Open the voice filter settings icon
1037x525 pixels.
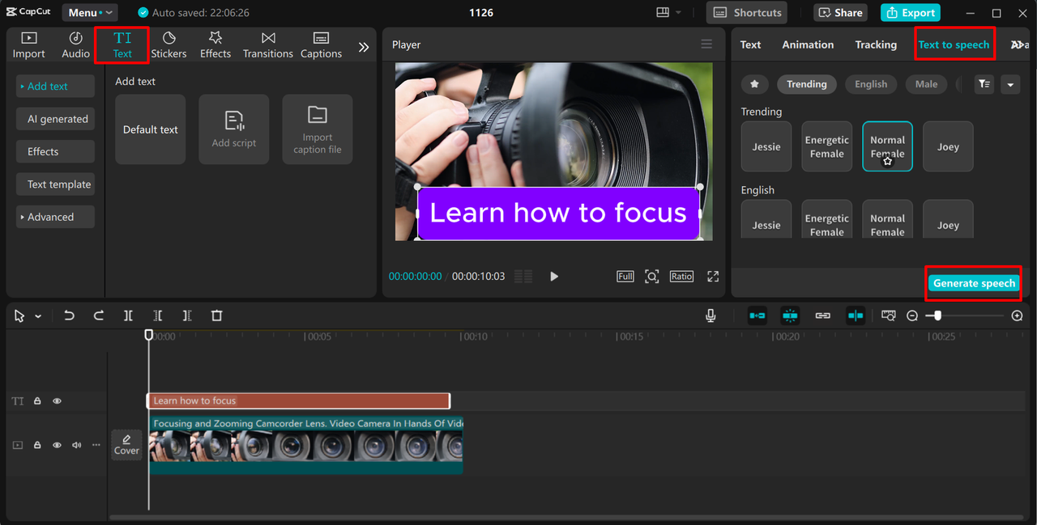pos(984,84)
